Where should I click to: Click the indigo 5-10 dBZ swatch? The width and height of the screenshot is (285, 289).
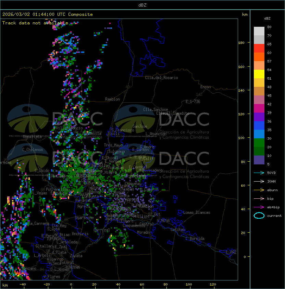click(x=259, y=160)
